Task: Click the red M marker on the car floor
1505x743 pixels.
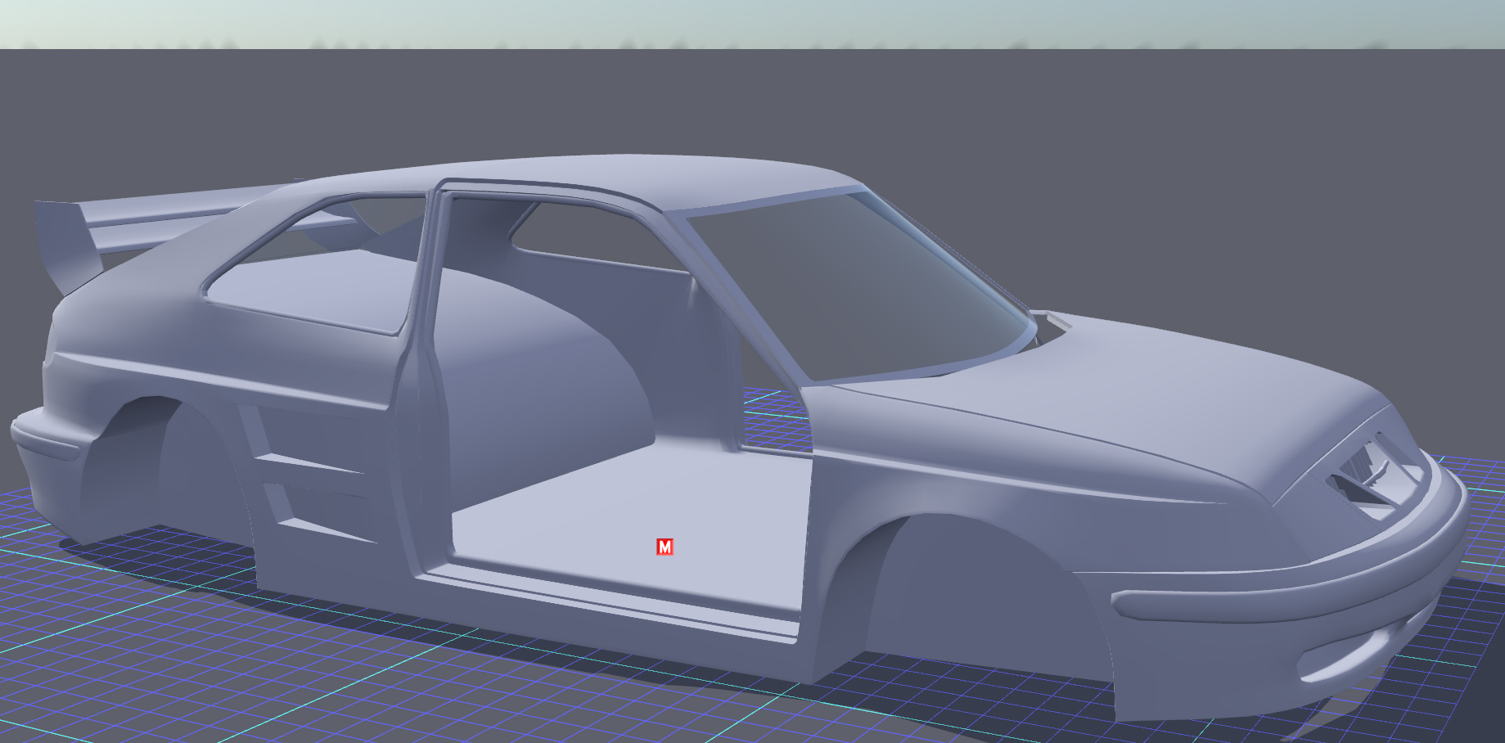Action: click(665, 547)
